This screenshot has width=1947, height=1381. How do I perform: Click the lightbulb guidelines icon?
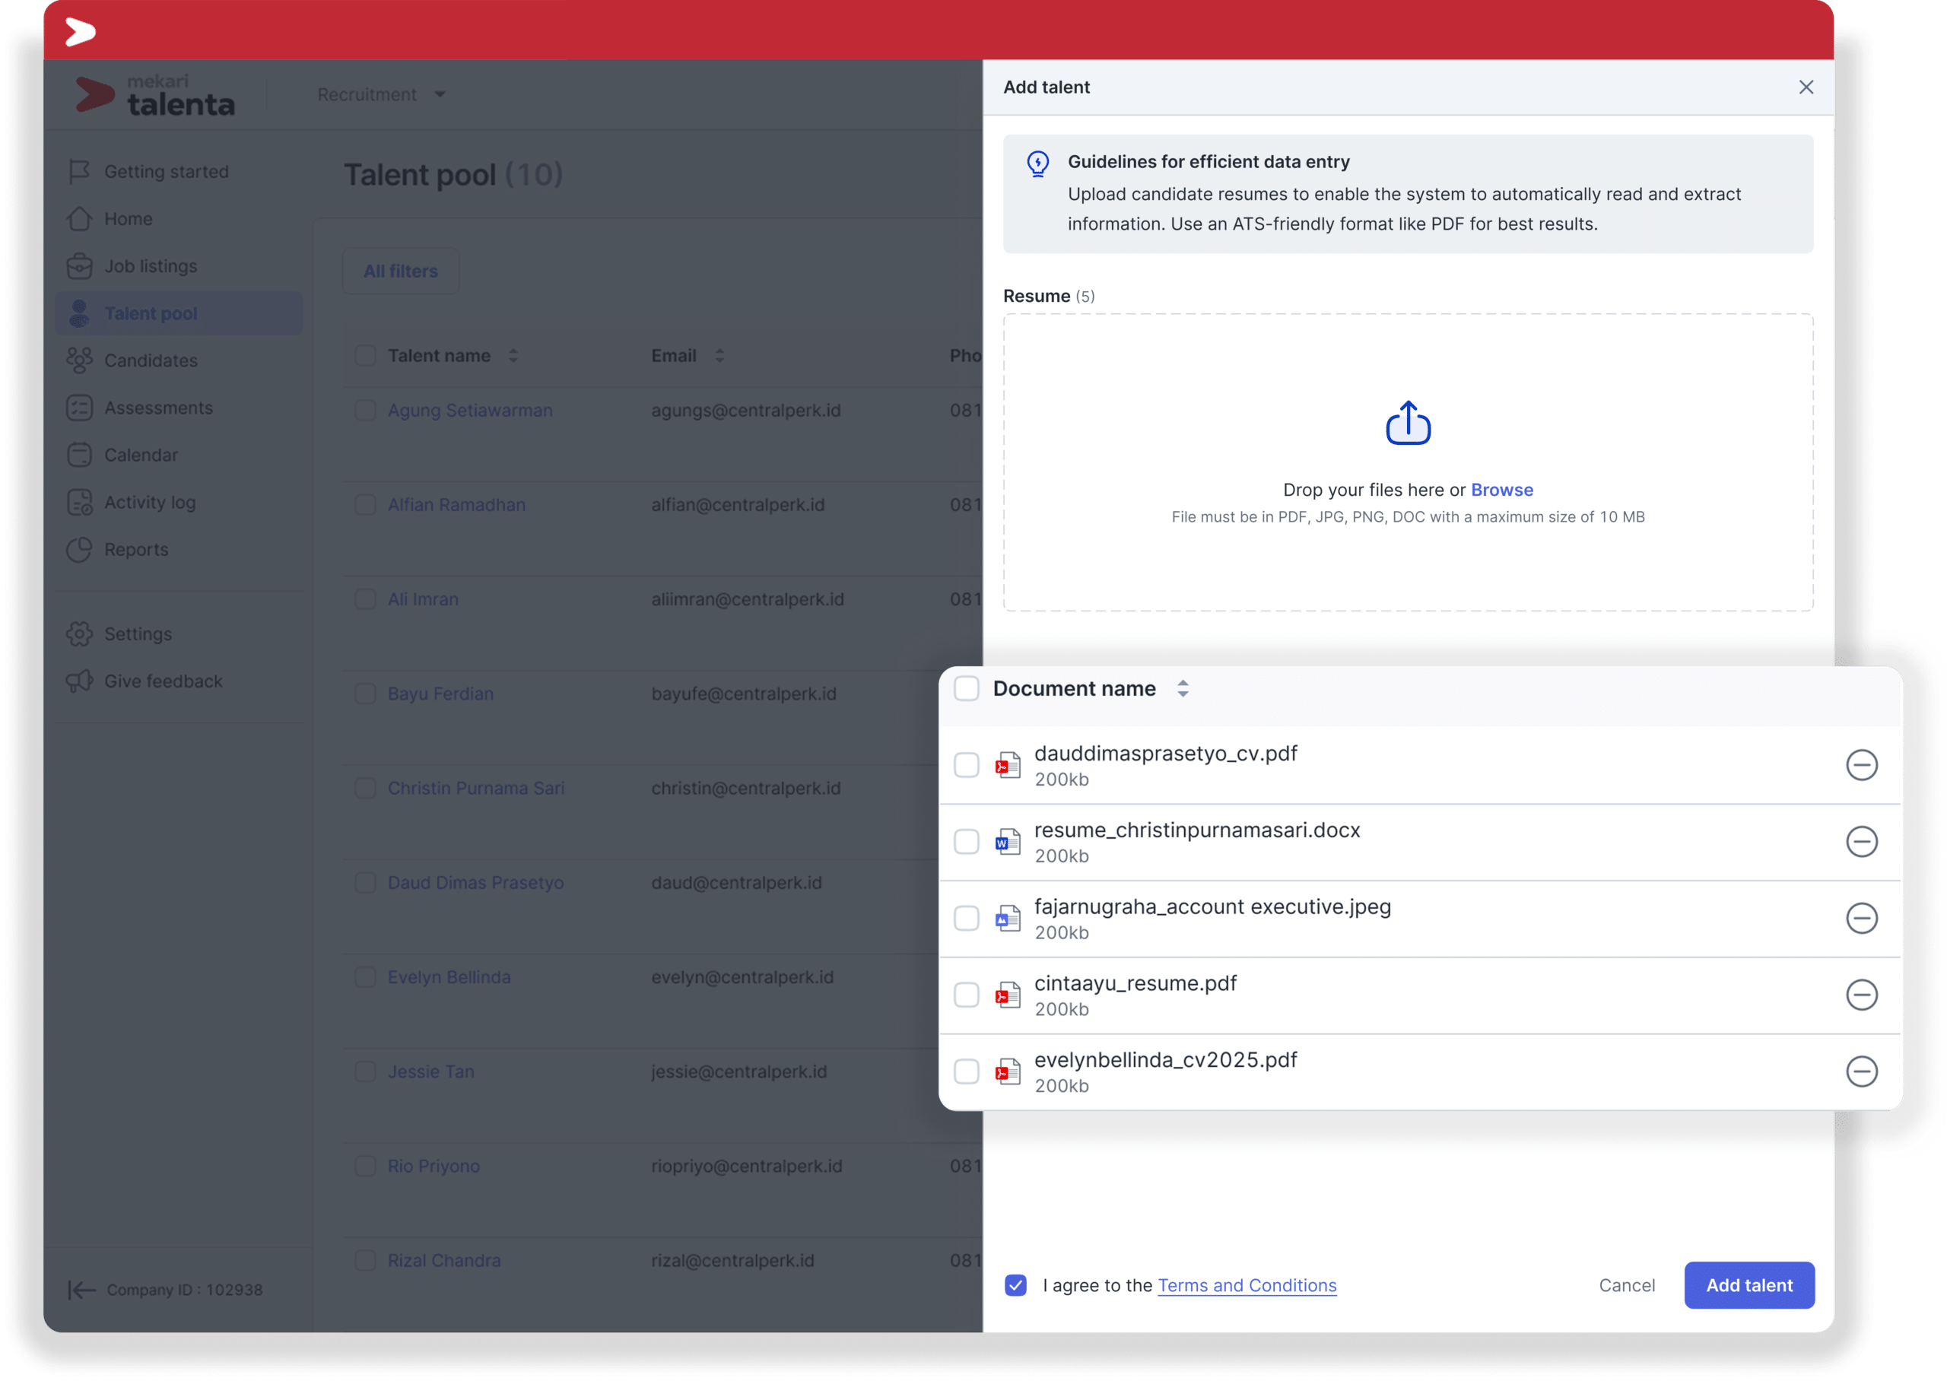1037,163
